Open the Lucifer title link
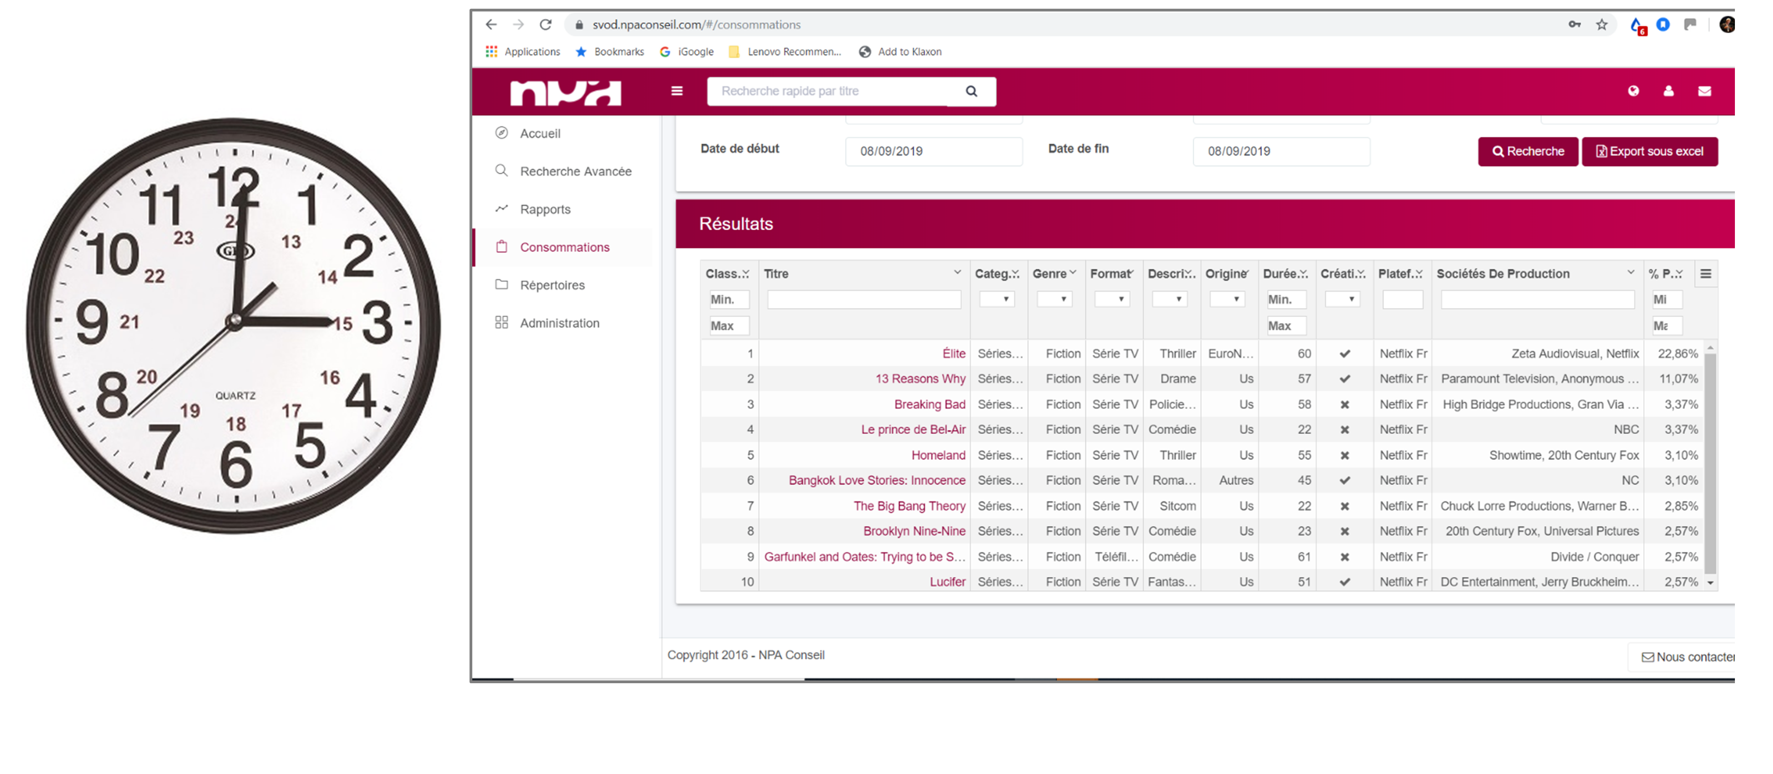This screenshot has height=774, width=1773. pyautogui.click(x=947, y=581)
